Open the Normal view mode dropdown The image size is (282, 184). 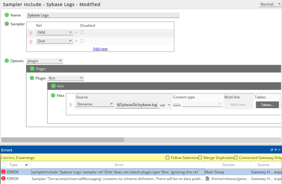(x=269, y=4)
